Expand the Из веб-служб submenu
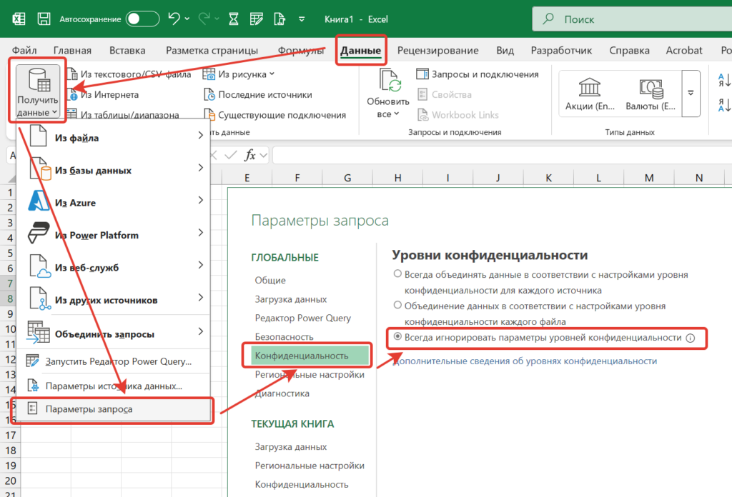 (201, 266)
